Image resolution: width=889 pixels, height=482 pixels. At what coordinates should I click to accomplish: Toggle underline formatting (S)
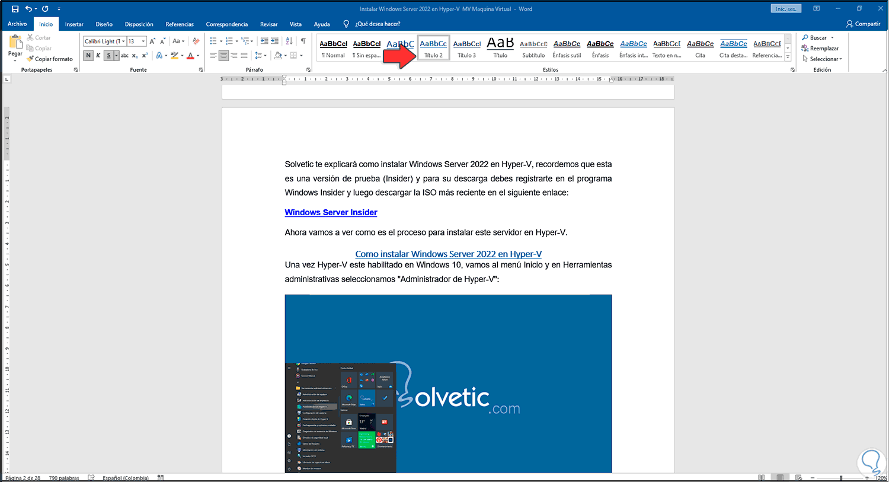(x=108, y=55)
